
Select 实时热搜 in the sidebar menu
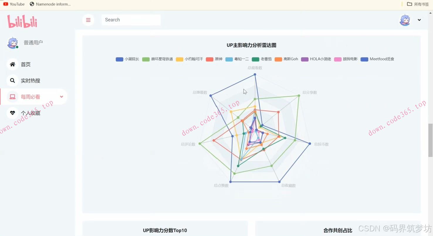tap(30, 80)
